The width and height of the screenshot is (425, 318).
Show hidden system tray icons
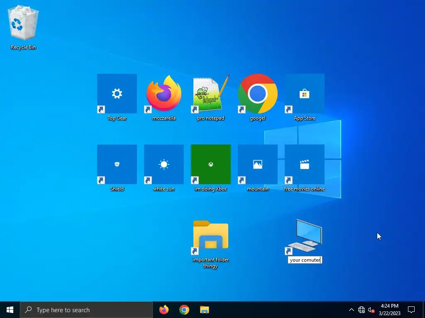[x=351, y=310]
